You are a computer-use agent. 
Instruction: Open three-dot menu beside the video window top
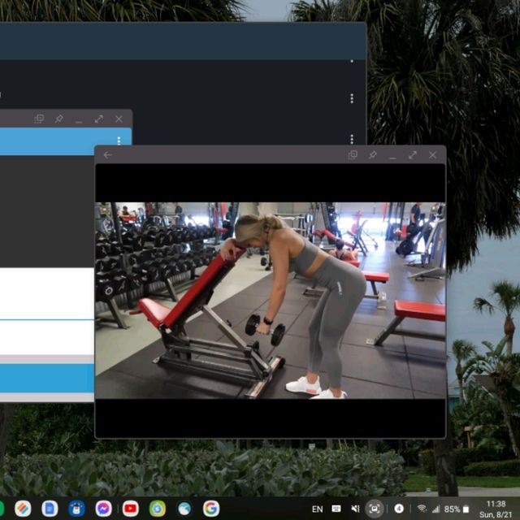pos(352,139)
